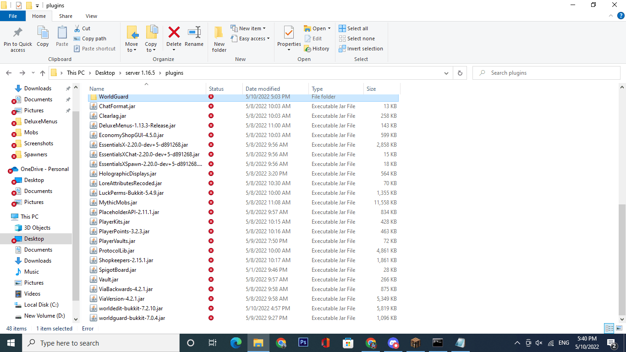Switch to the Home ribbon tab
The image size is (626, 352).
39,16
